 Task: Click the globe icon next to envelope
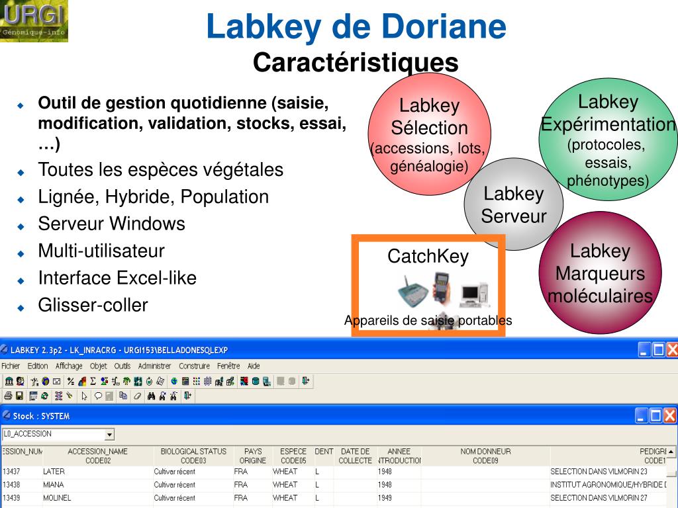(x=46, y=382)
